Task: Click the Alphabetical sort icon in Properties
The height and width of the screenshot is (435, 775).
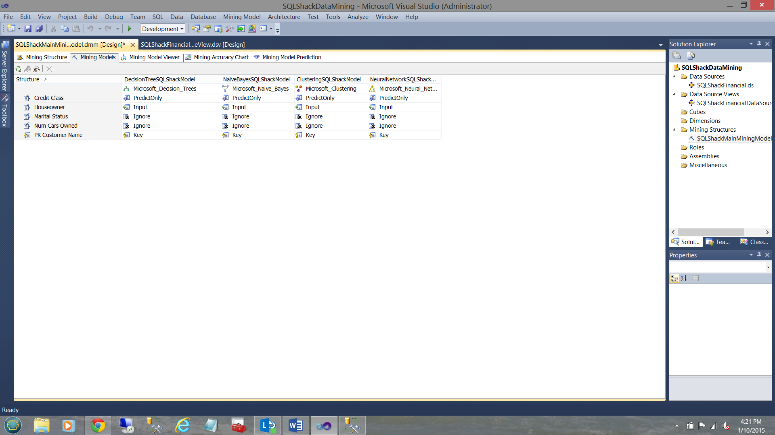Action: click(x=684, y=278)
